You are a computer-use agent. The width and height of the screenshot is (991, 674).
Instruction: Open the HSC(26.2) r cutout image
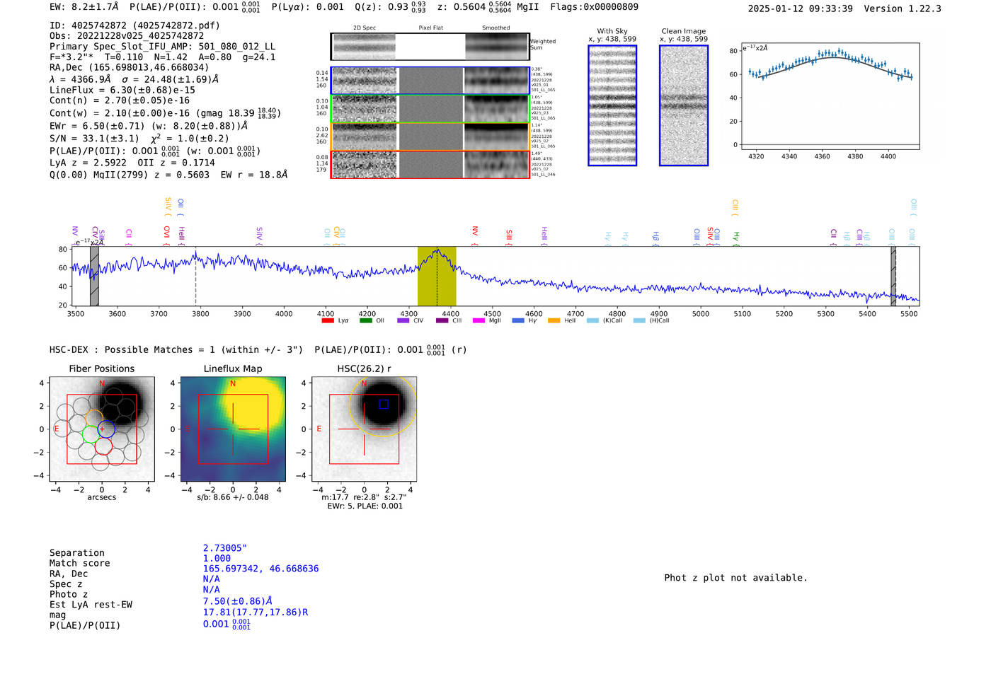point(364,429)
